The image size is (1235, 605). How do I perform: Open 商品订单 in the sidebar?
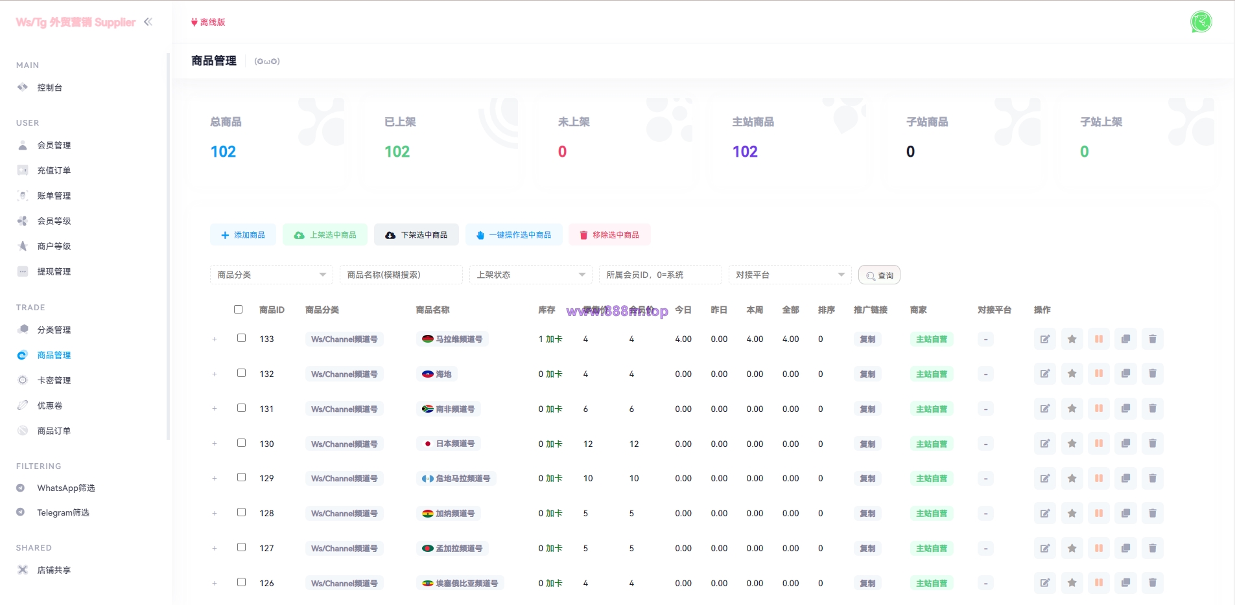54,431
